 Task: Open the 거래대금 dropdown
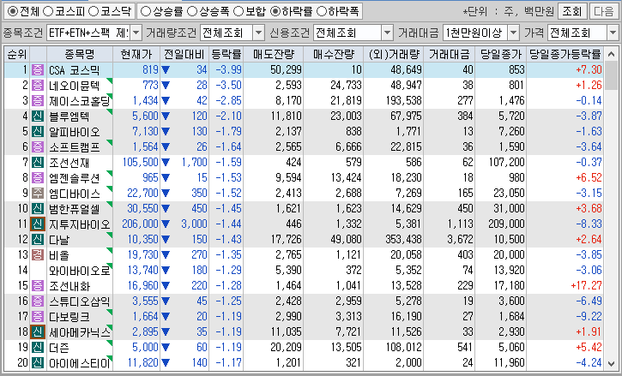(x=513, y=33)
